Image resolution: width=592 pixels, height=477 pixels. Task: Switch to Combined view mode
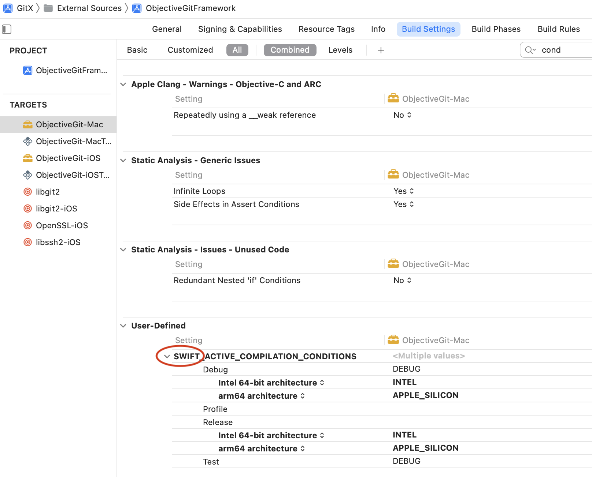point(290,50)
